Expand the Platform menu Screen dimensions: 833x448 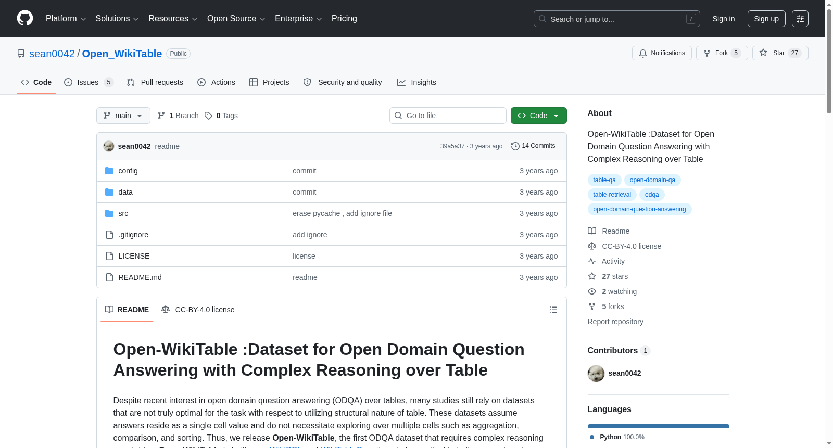pos(66,19)
